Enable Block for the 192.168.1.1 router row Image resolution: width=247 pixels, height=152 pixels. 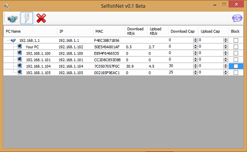(235, 41)
